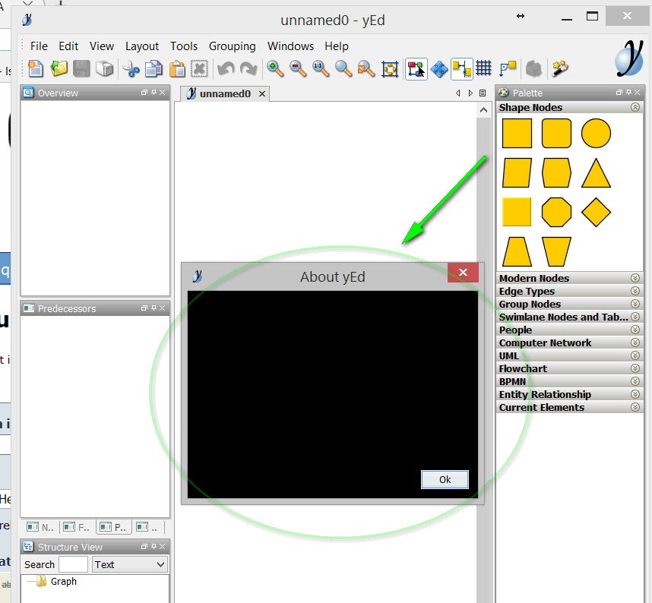Pick the parallelogram shape node

(517, 173)
